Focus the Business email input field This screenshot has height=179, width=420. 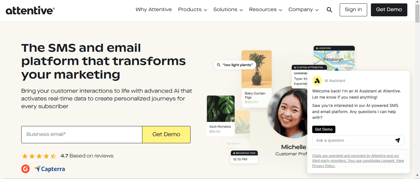[82, 135]
